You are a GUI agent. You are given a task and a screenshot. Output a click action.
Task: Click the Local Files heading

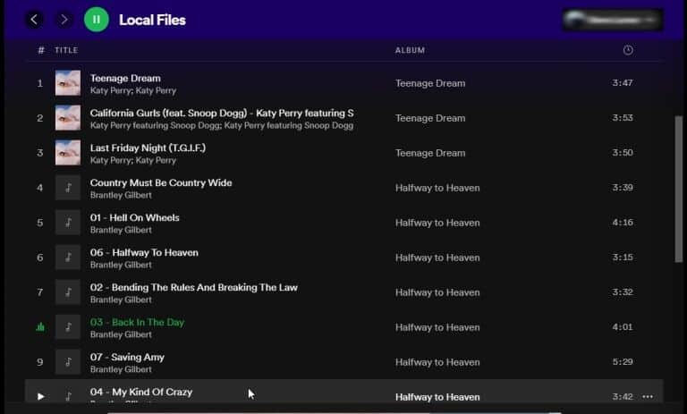tap(152, 21)
